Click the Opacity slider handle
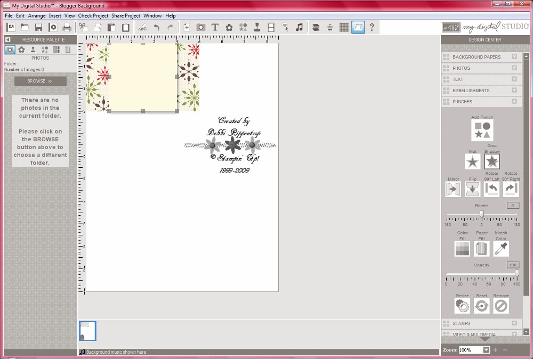 516,273
